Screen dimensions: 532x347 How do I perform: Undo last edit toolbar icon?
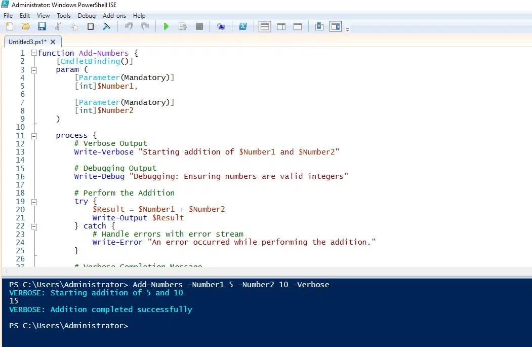[x=129, y=26]
